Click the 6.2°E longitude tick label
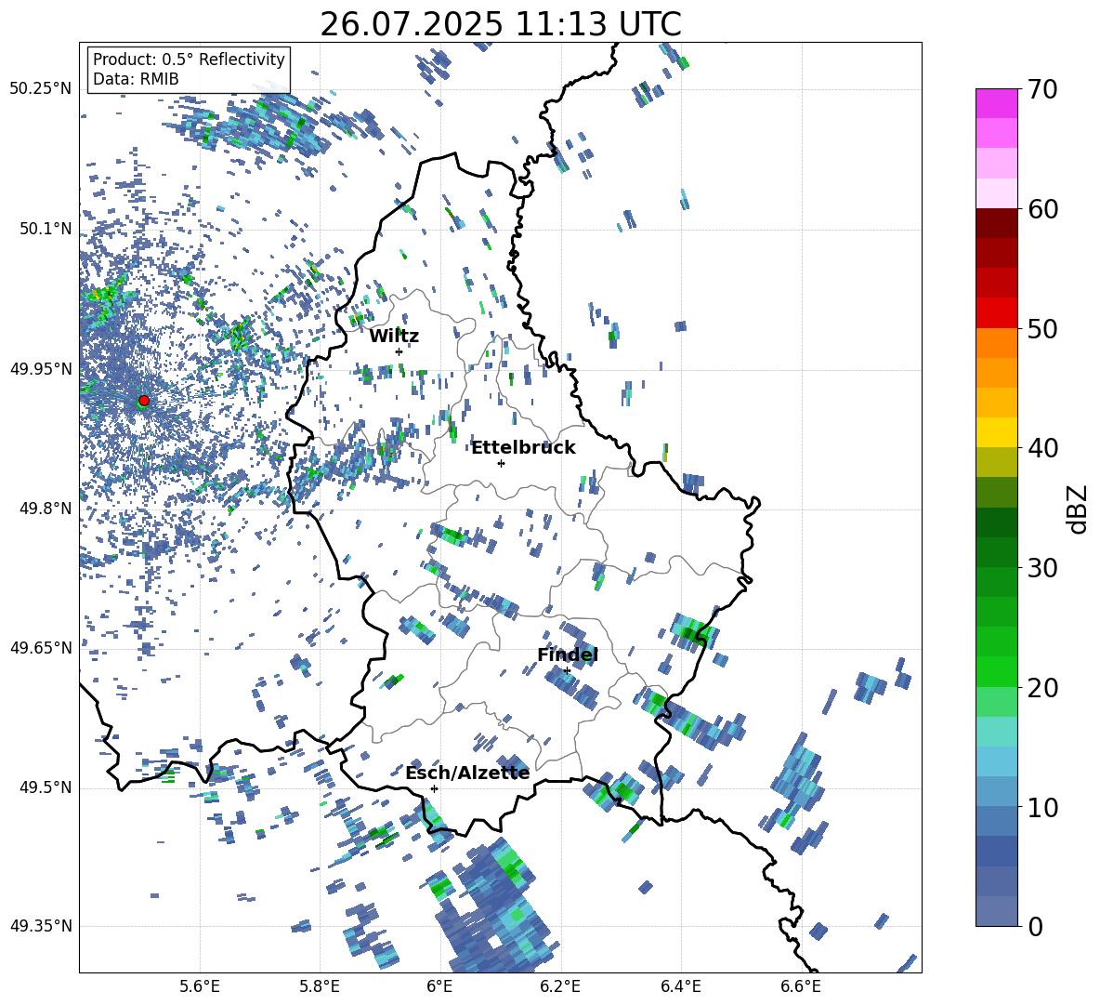The image size is (1100, 1005). click(x=560, y=986)
